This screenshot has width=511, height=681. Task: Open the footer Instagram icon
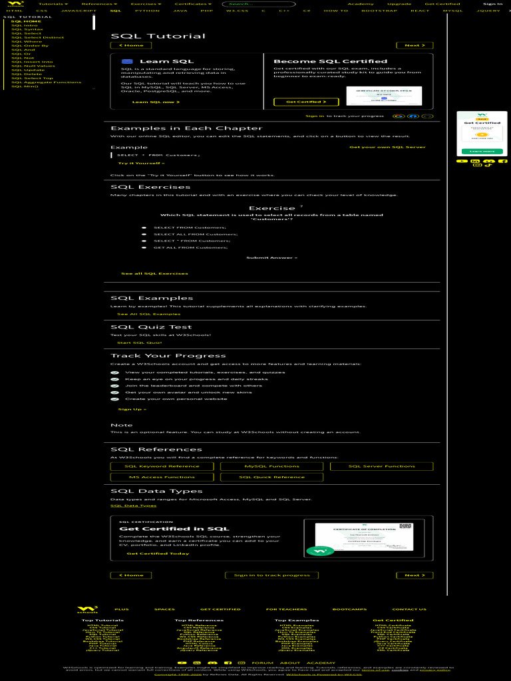[x=242, y=663]
